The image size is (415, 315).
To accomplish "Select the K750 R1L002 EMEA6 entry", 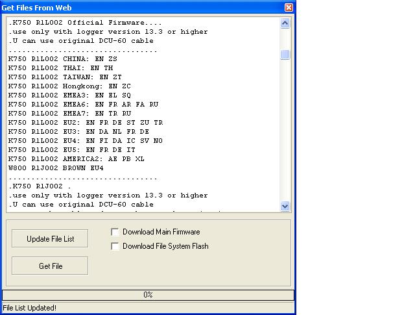I will pyautogui.click(x=83, y=104).
